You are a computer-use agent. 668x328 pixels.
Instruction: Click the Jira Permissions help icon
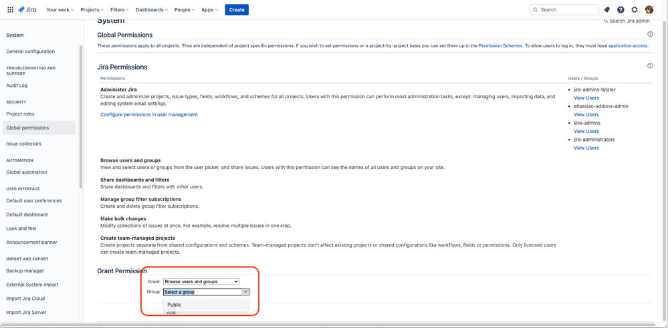(x=650, y=66)
